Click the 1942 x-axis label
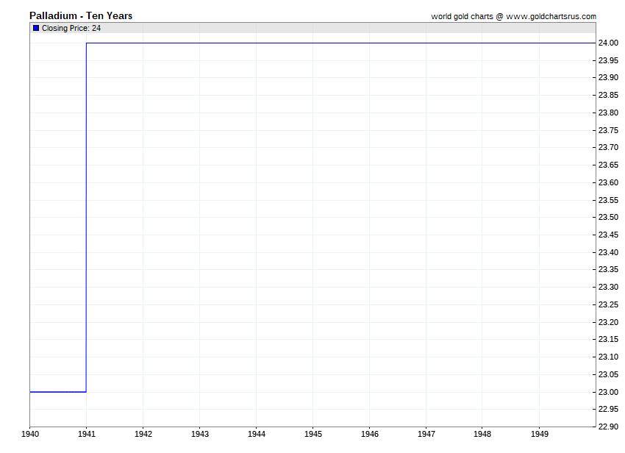 pyautogui.click(x=143, y=434)
